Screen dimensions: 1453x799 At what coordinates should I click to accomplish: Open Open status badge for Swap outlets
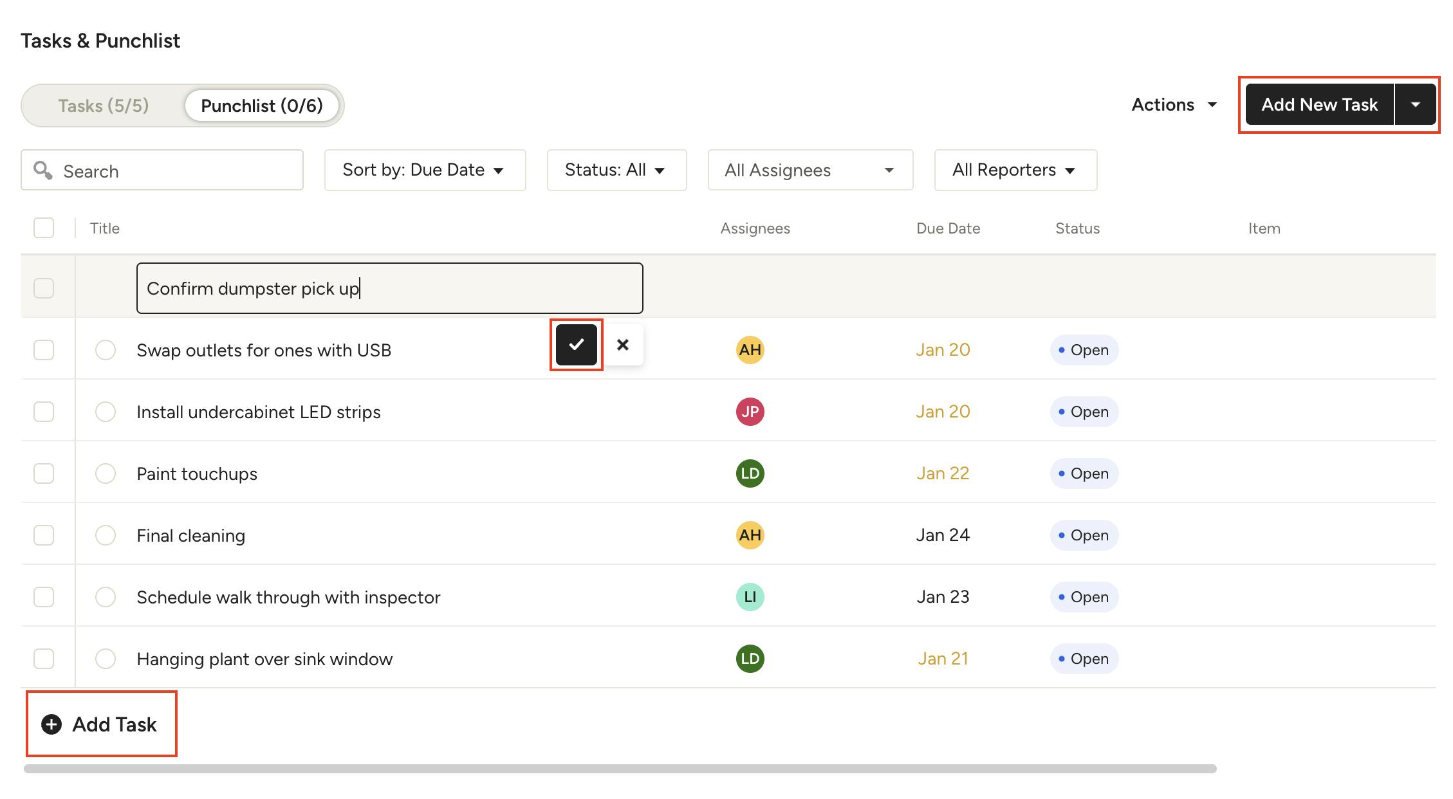coord(1084,350)
